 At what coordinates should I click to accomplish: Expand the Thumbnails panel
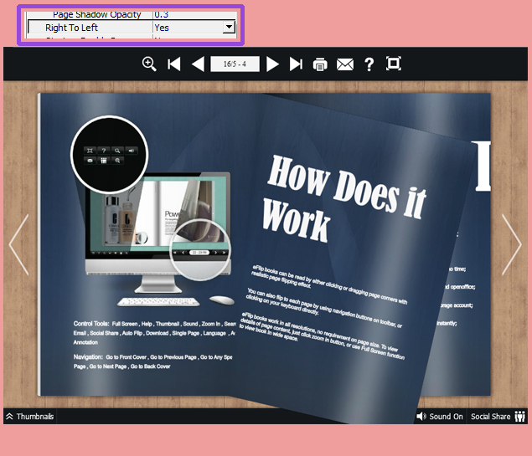point(30,417)
